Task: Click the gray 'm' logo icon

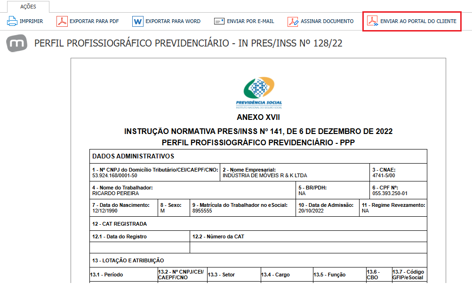Action: click(x=17, y=43)
